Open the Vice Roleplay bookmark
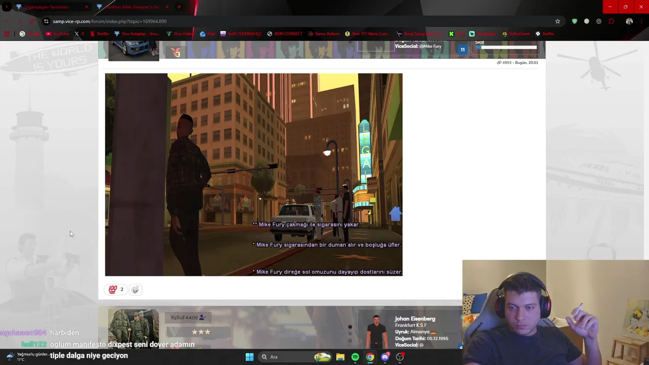 click(137, 34)
